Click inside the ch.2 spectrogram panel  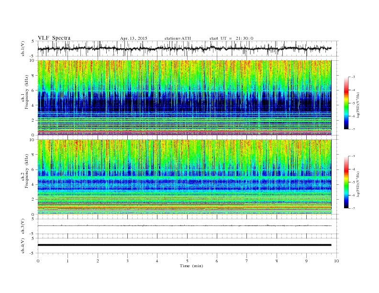pos(184,177)
